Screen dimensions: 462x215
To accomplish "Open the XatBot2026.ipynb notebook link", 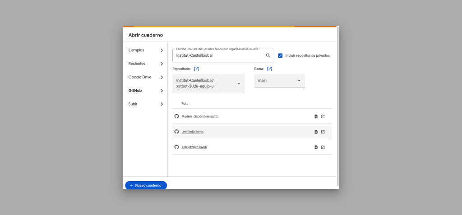I will pyautogui.click(x=194, y=147).
